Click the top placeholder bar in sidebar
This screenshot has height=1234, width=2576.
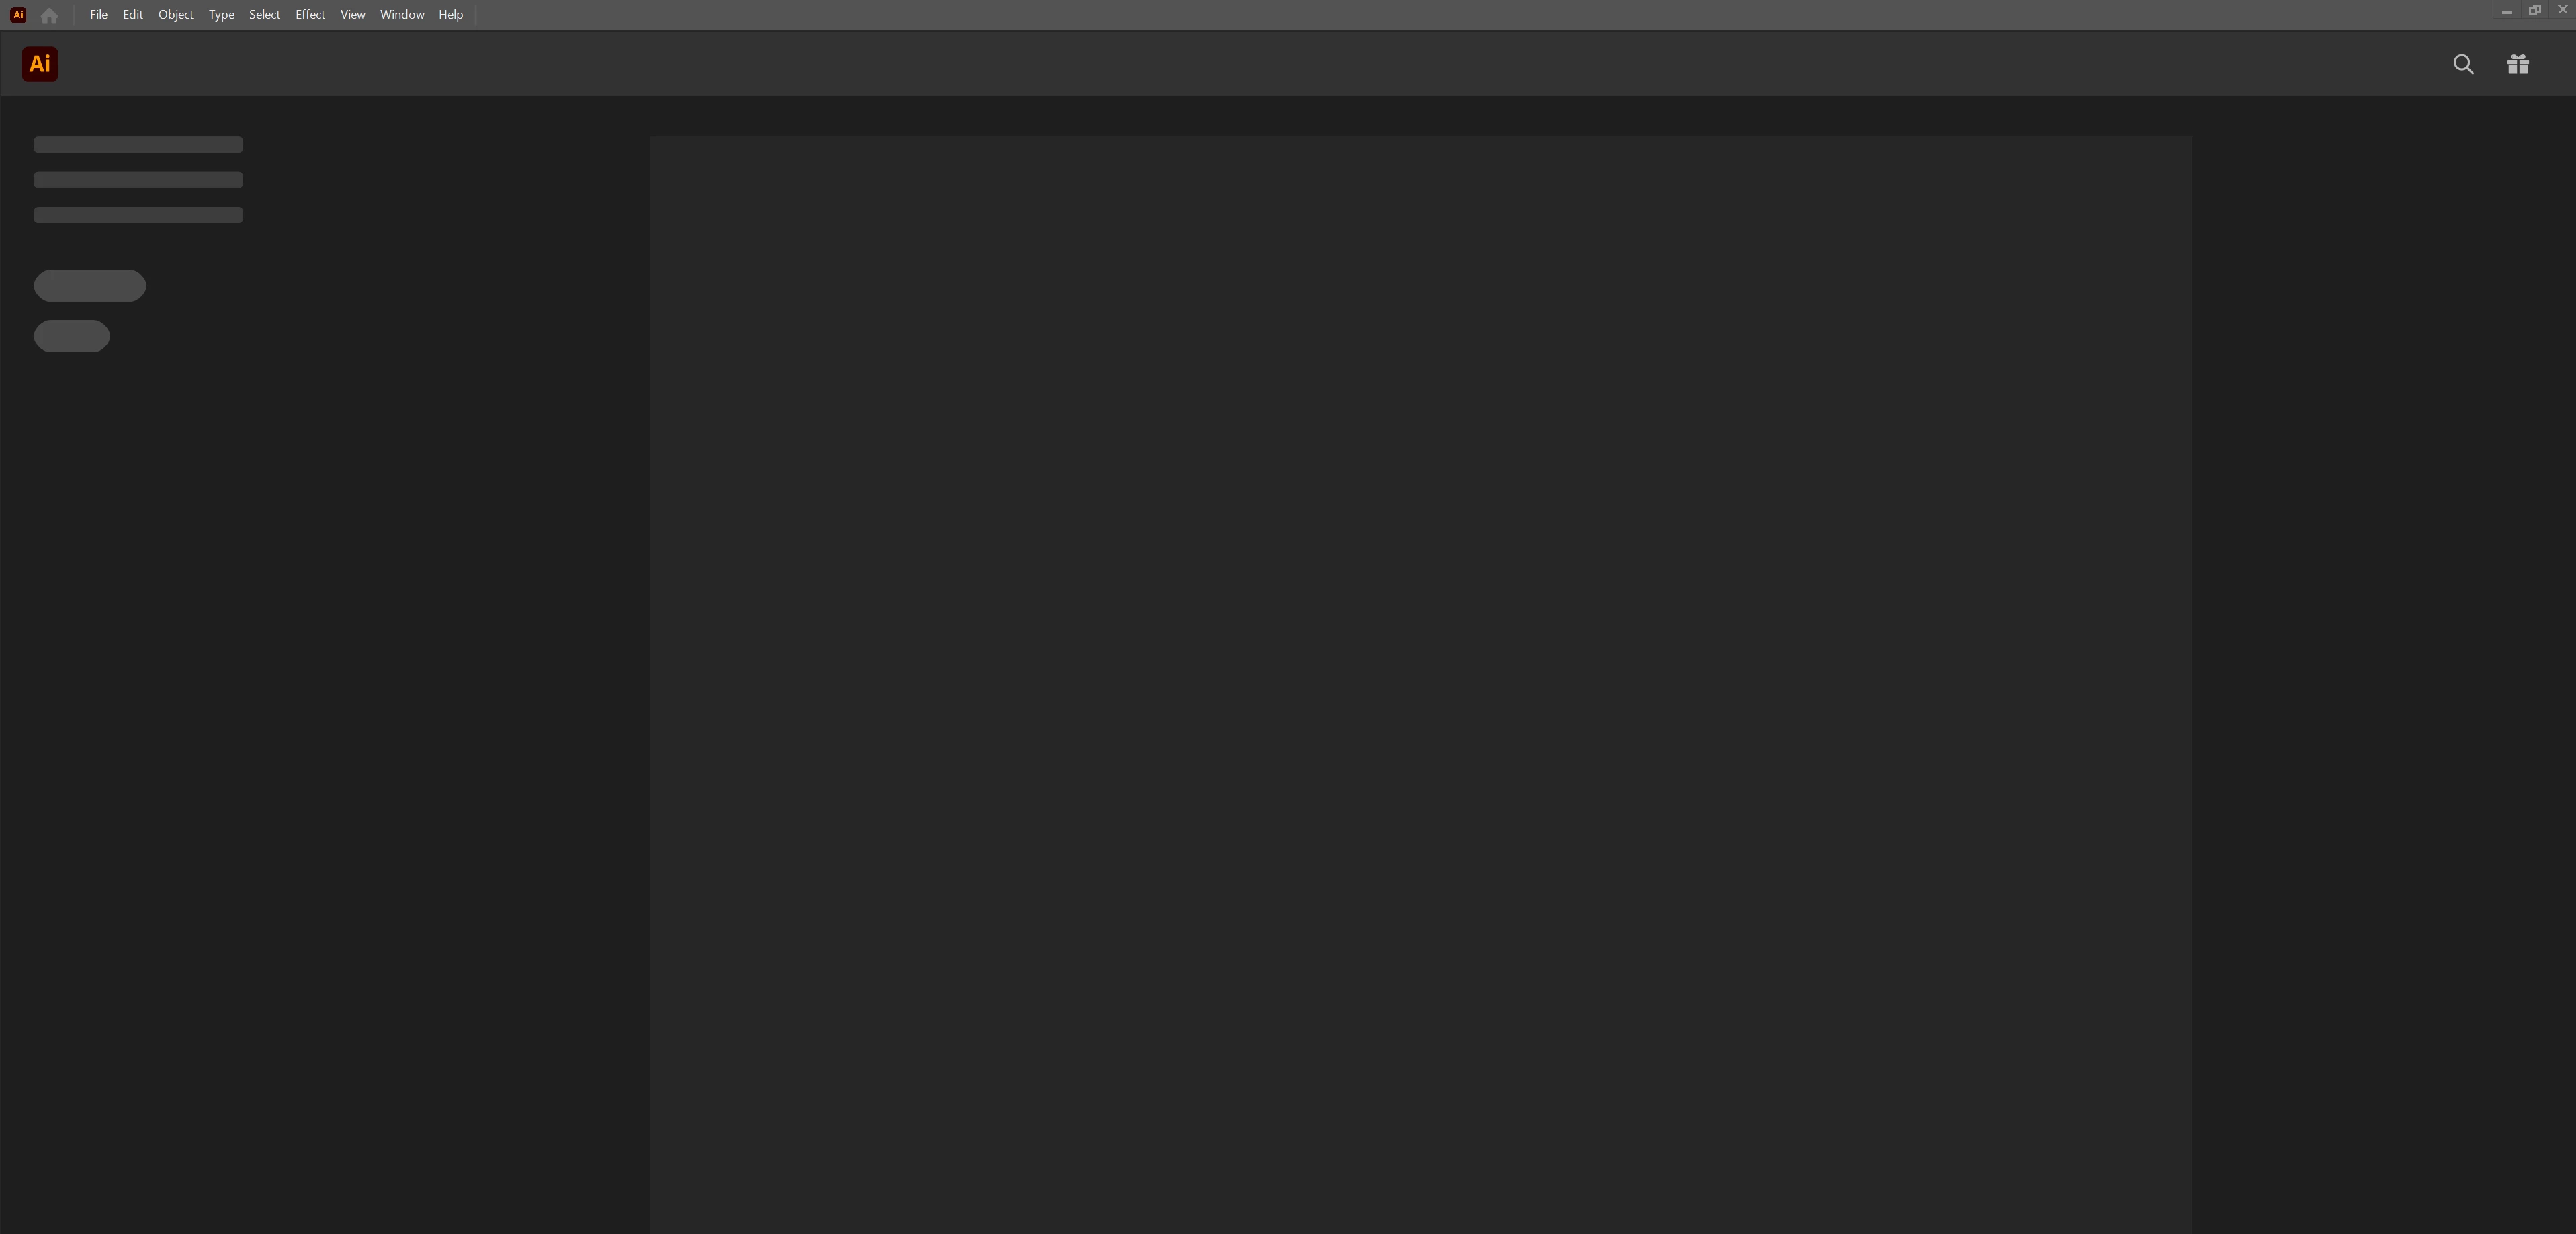coord(138,145)
